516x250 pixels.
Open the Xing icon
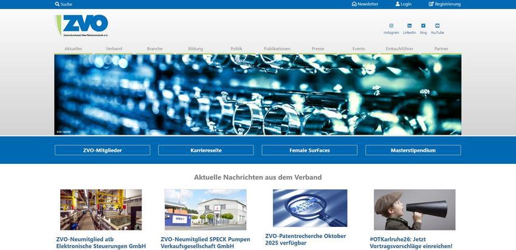pos(423,25)
